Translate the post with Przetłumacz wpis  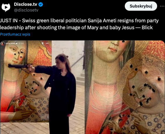coord(15,34)
